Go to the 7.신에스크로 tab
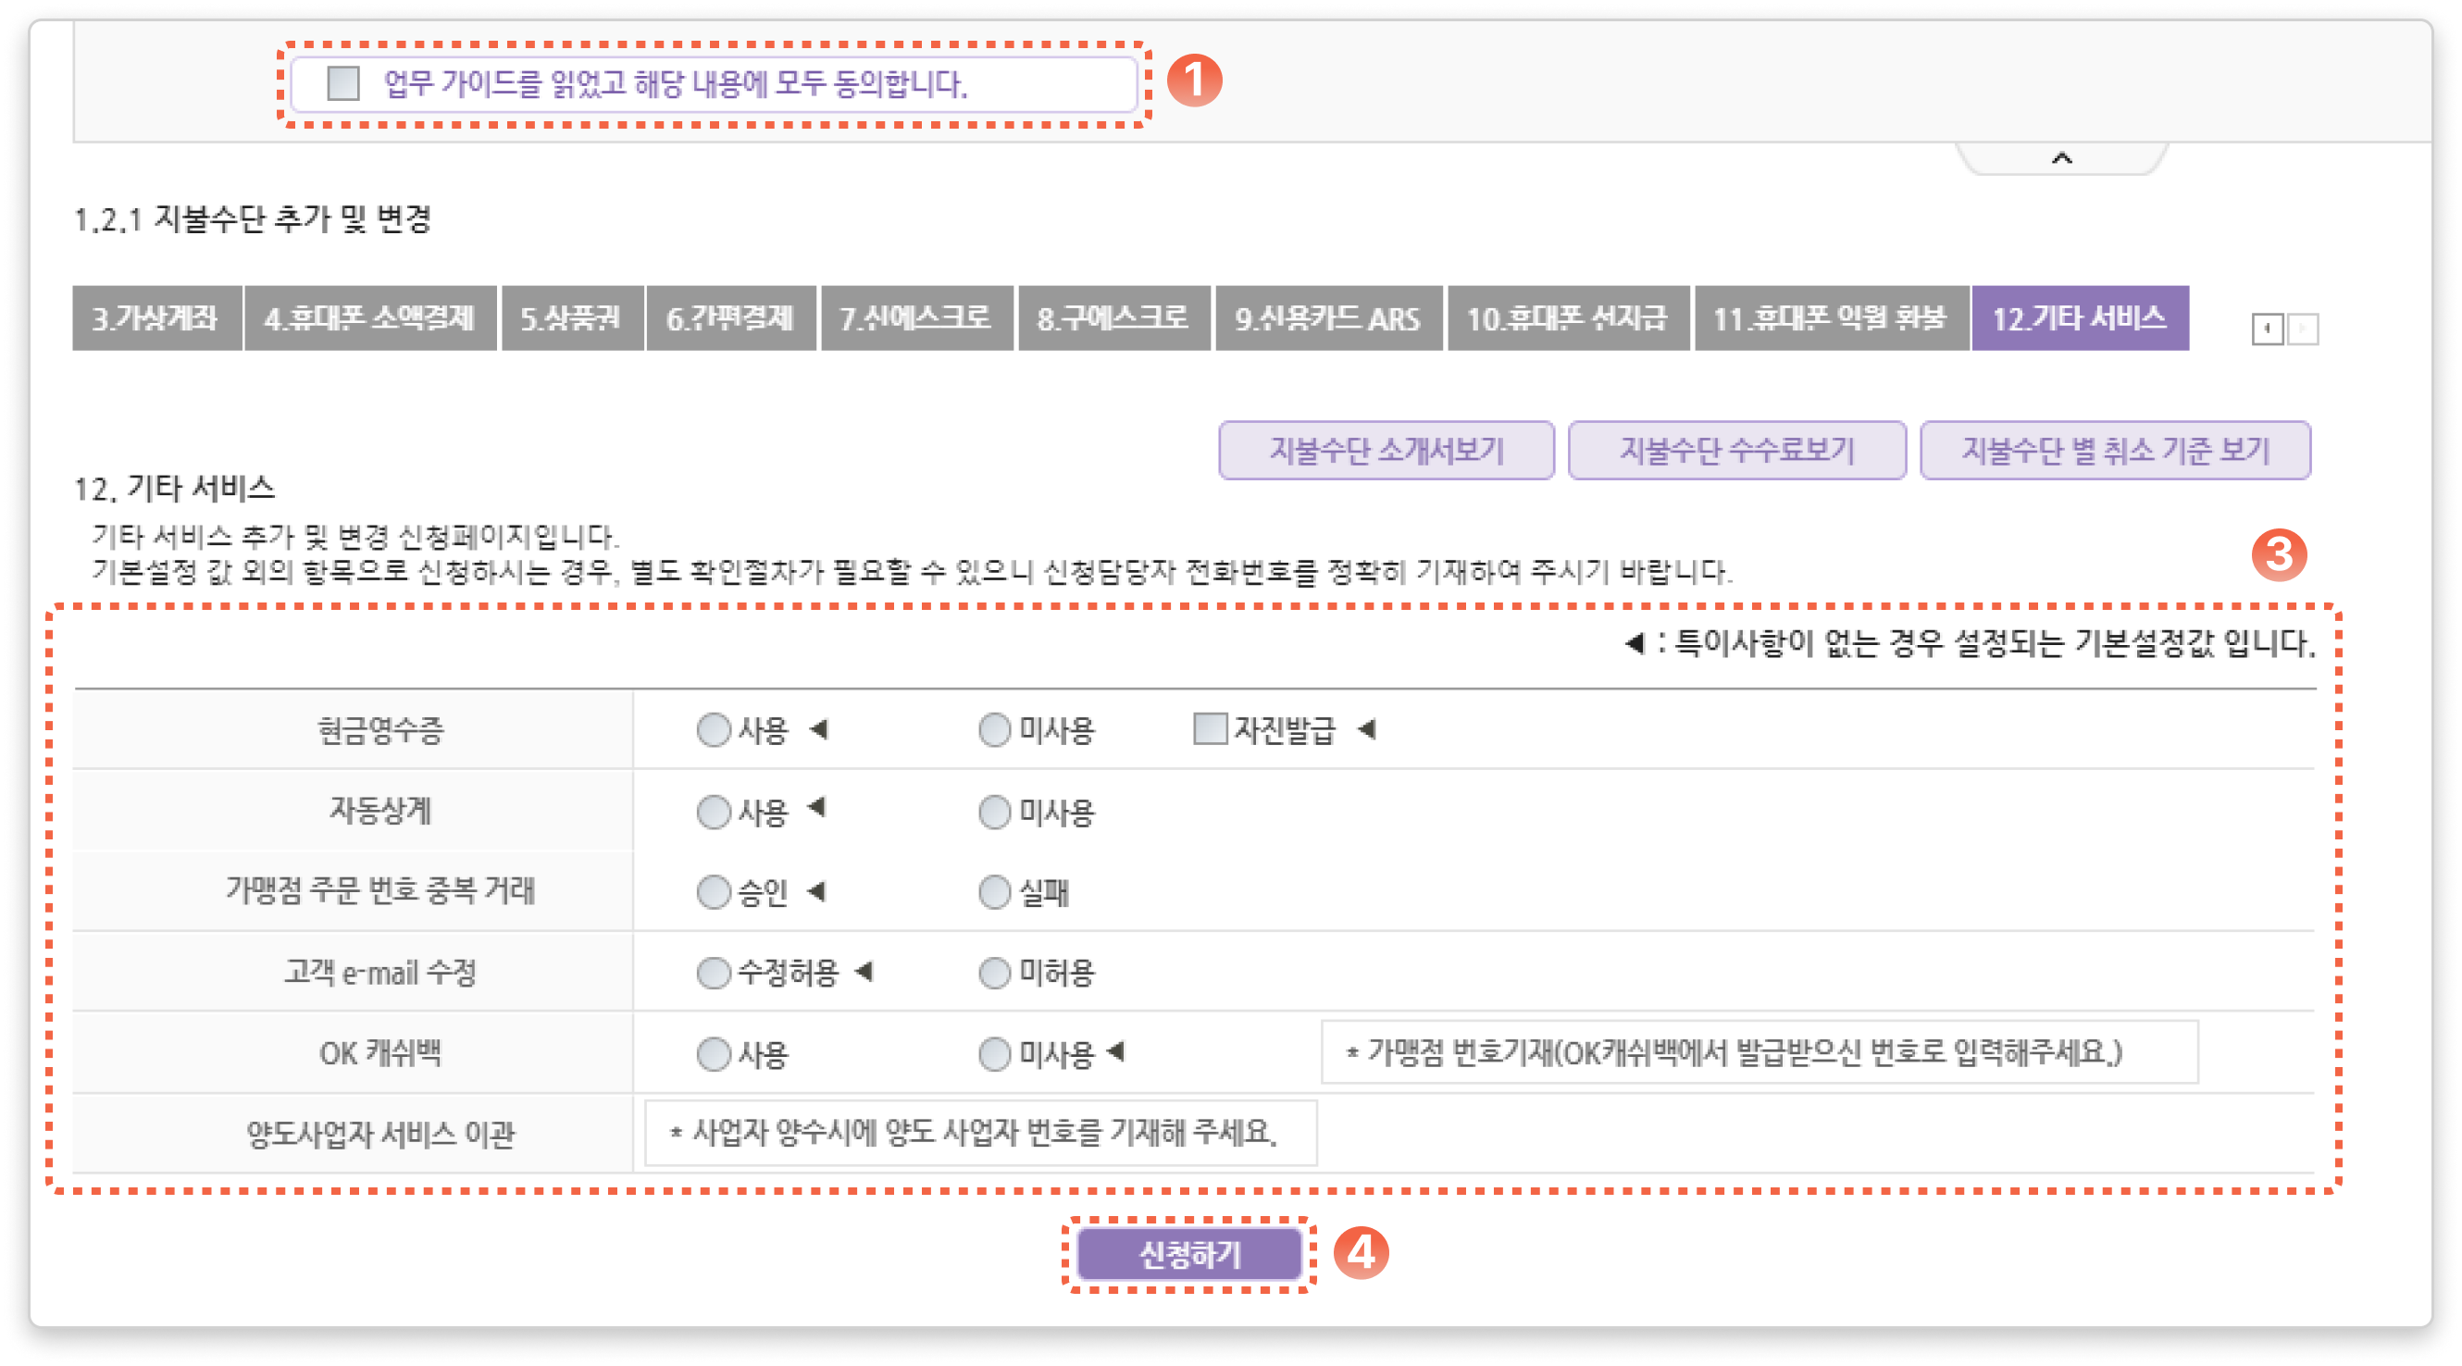The image size is (2462, 1366). (916, 318)
